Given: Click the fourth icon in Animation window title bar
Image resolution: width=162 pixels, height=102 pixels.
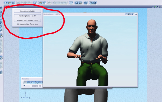Looking at the screenshot, I should point(132,14).
